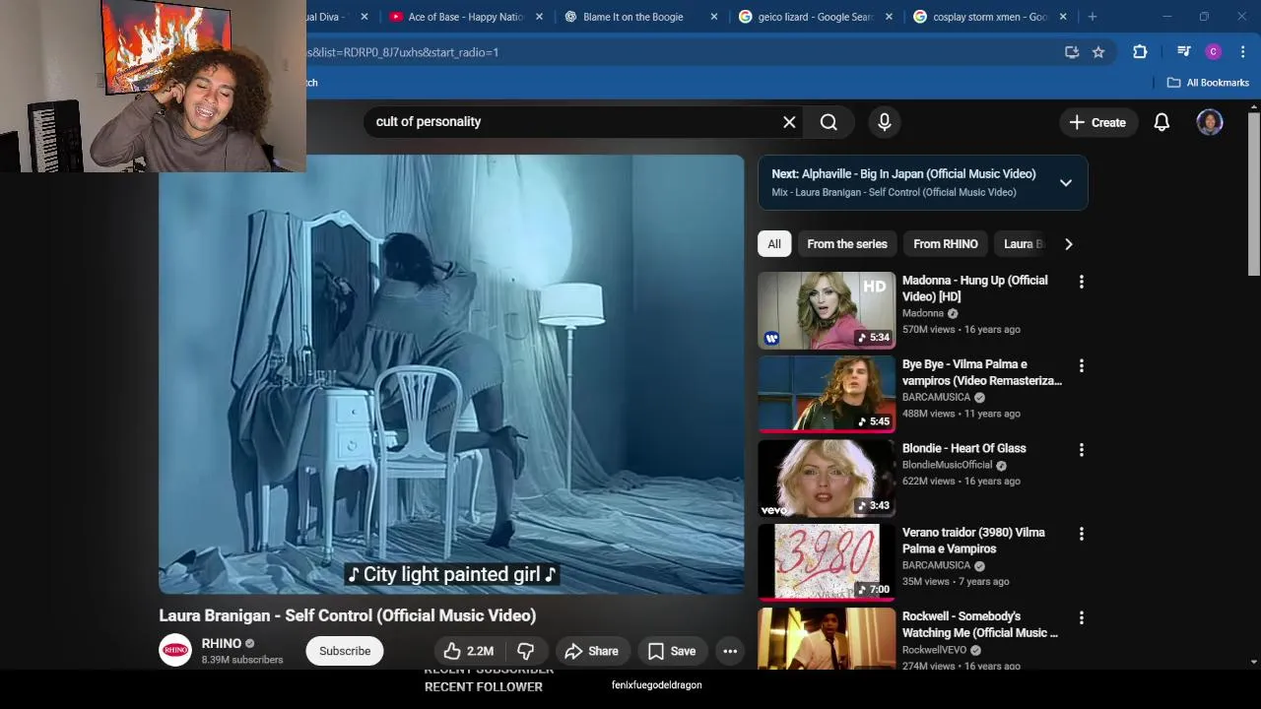Expand the Next: Alphaville mix panel
The height and width of the screenshot is (709, 1261).
tap(1065, 182)
